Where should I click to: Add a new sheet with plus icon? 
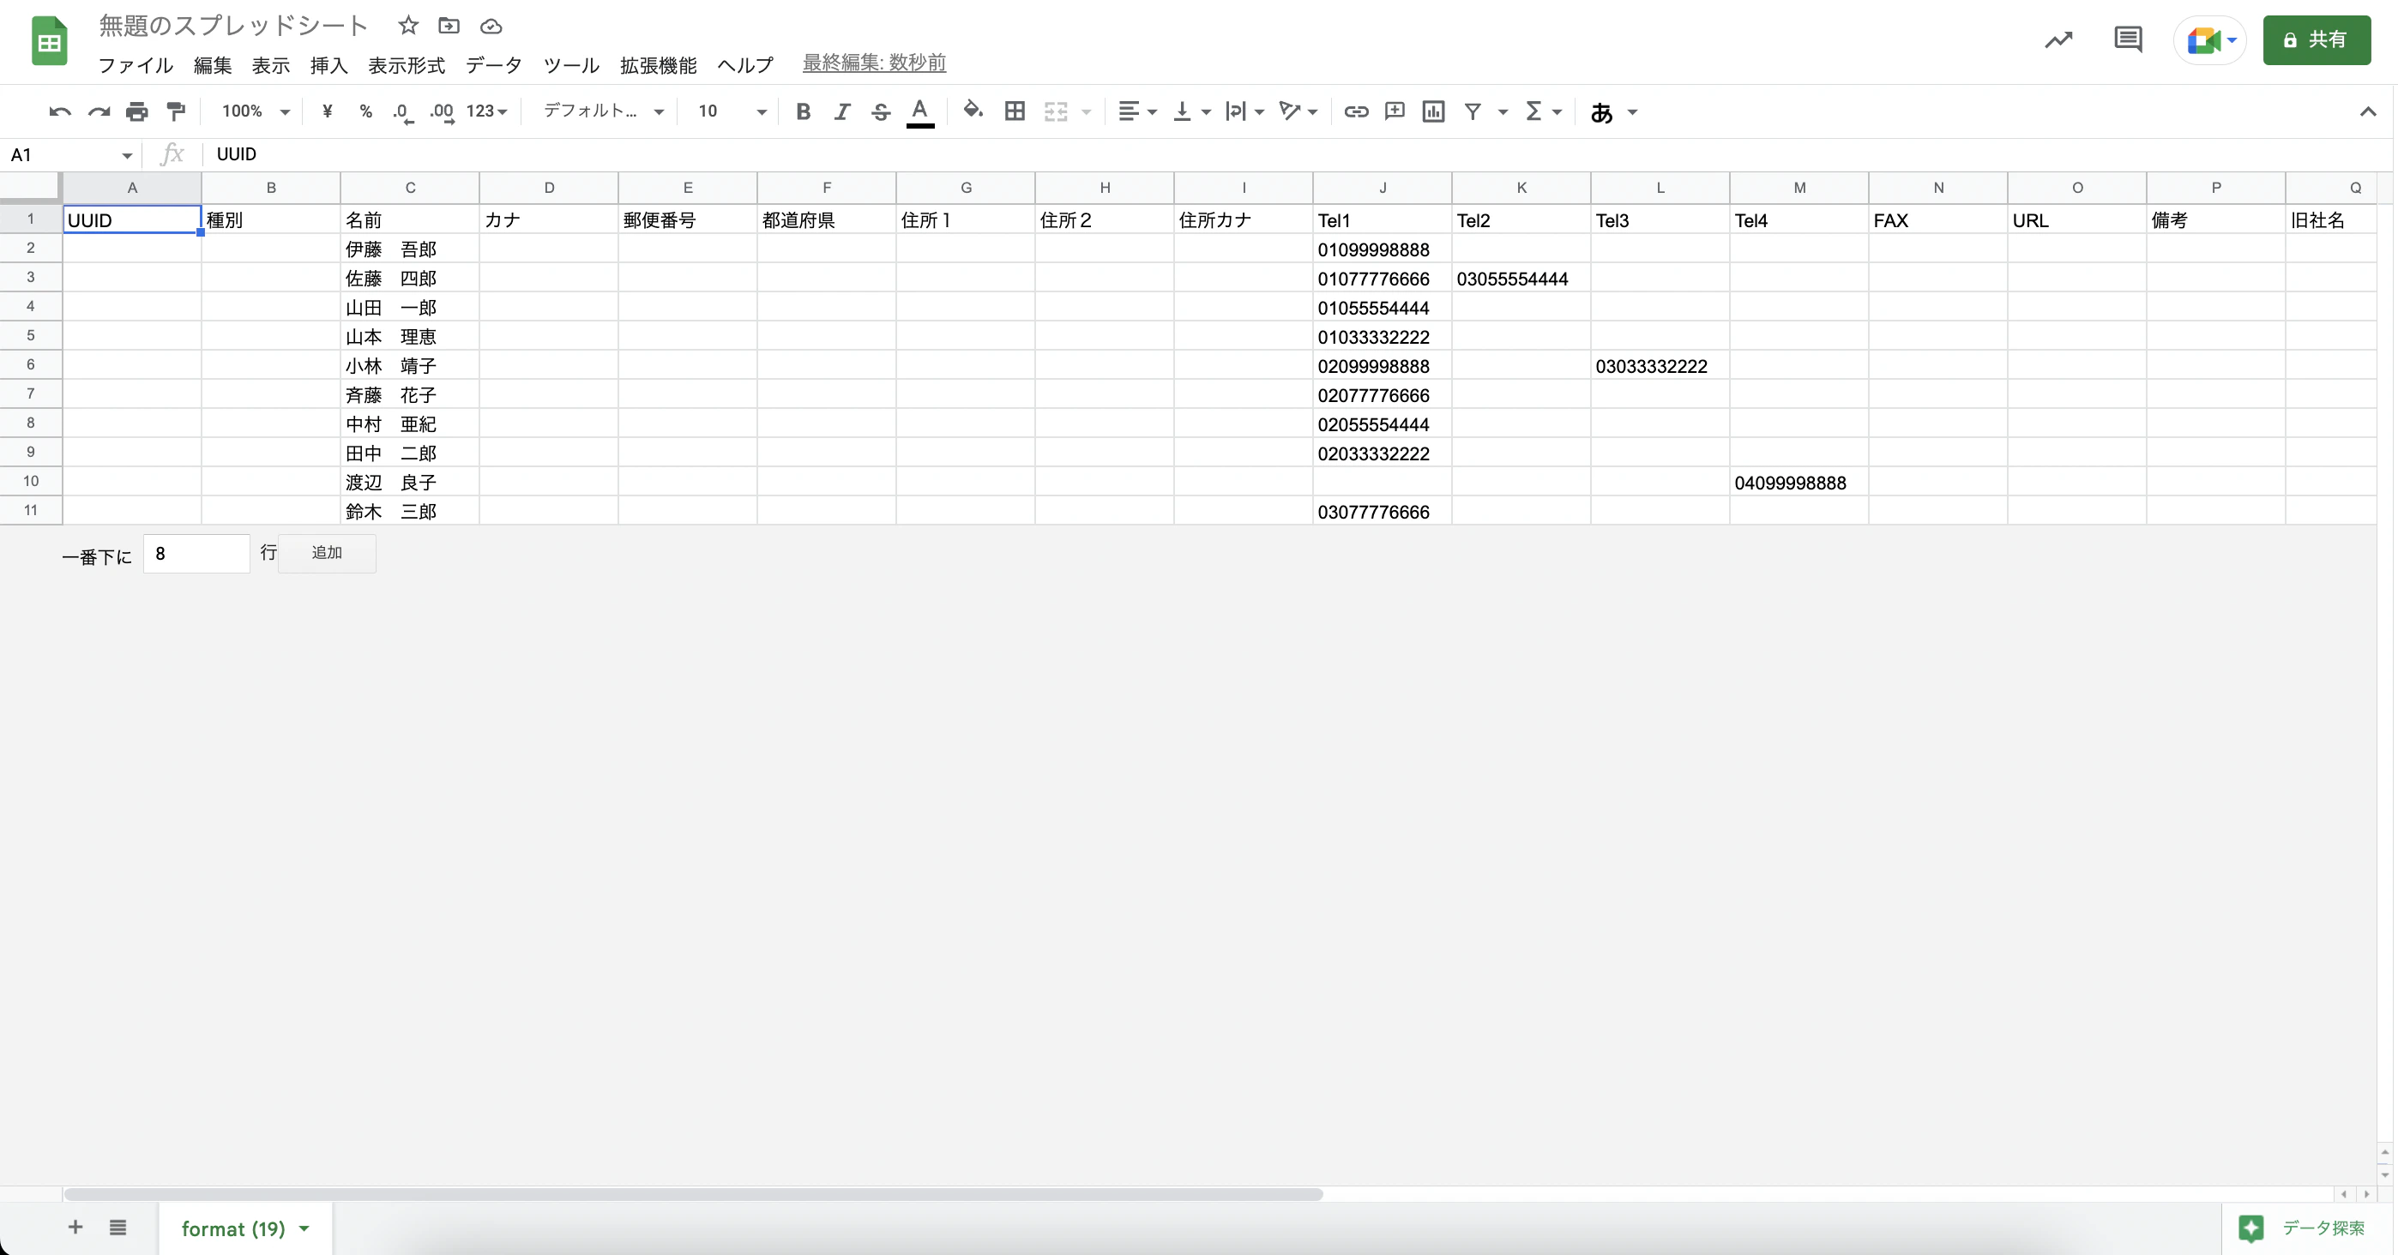[75, 1227]
